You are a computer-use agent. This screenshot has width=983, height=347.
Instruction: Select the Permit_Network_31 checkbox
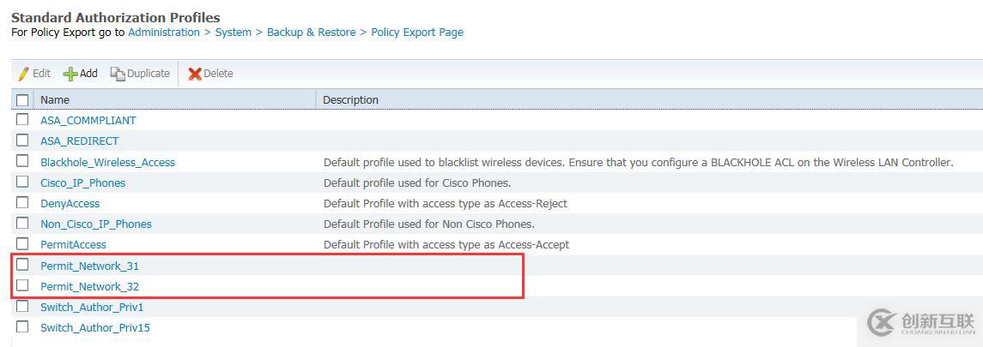point(22,265)
